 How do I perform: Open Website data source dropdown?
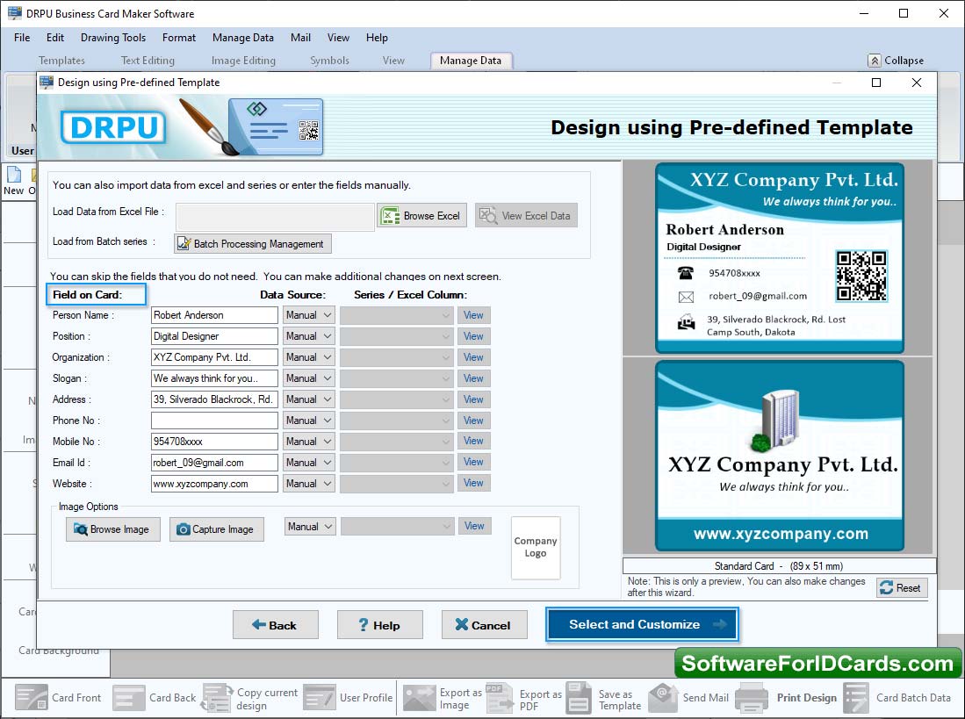[309, 484]
